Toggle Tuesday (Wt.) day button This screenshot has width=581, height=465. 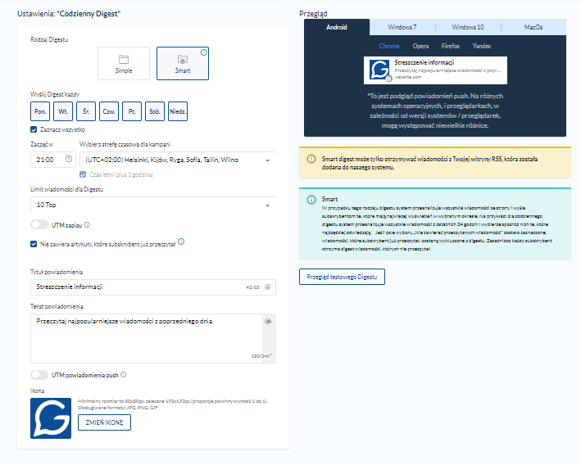[63, 111]
